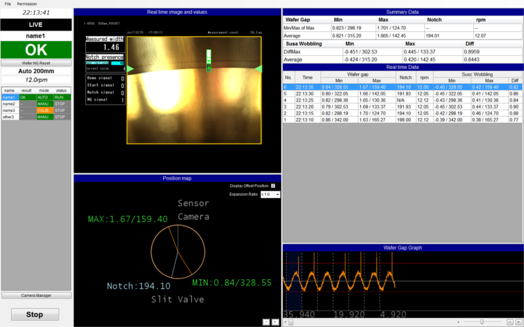
Task: Open the Permission menu
Action: [27, 3]
